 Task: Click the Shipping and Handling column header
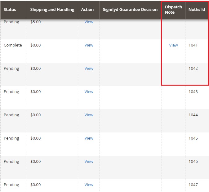pos(52,10)
